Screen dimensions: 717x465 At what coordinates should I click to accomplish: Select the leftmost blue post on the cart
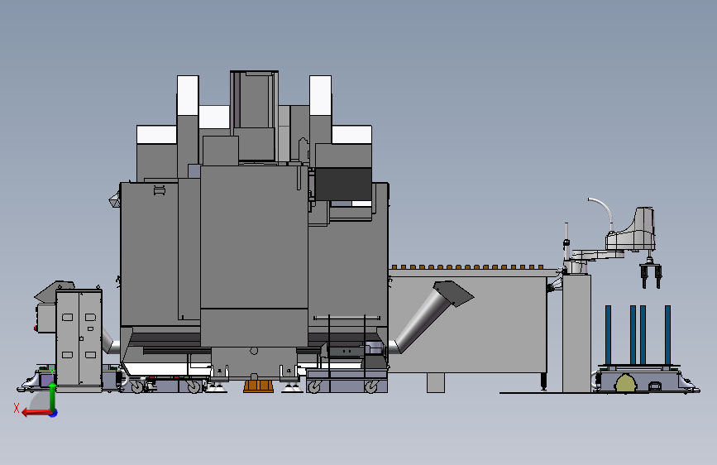608,334
